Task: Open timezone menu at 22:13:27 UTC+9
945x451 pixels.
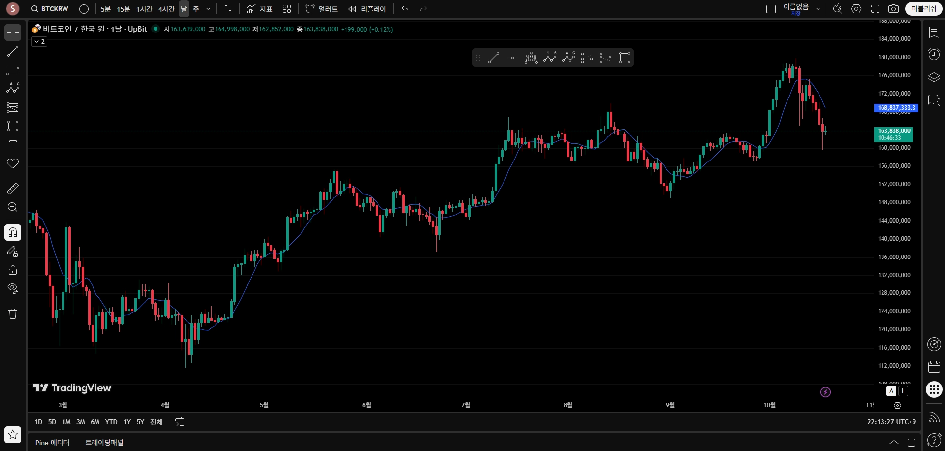Action: tap(891, 422)
